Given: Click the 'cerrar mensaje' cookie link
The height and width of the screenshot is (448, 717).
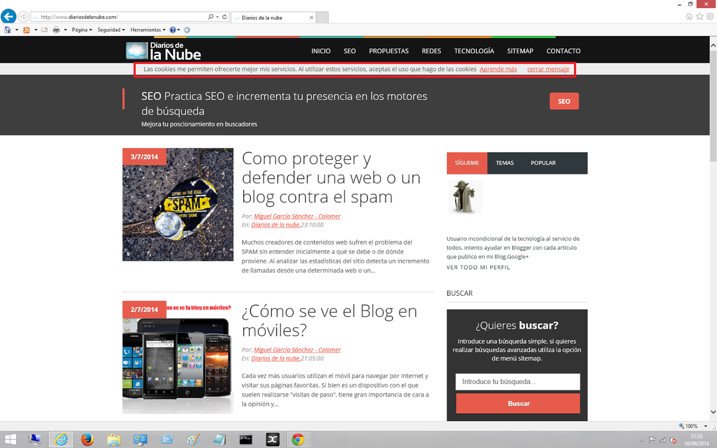Looking at the screenshot, I should point(548,69).
